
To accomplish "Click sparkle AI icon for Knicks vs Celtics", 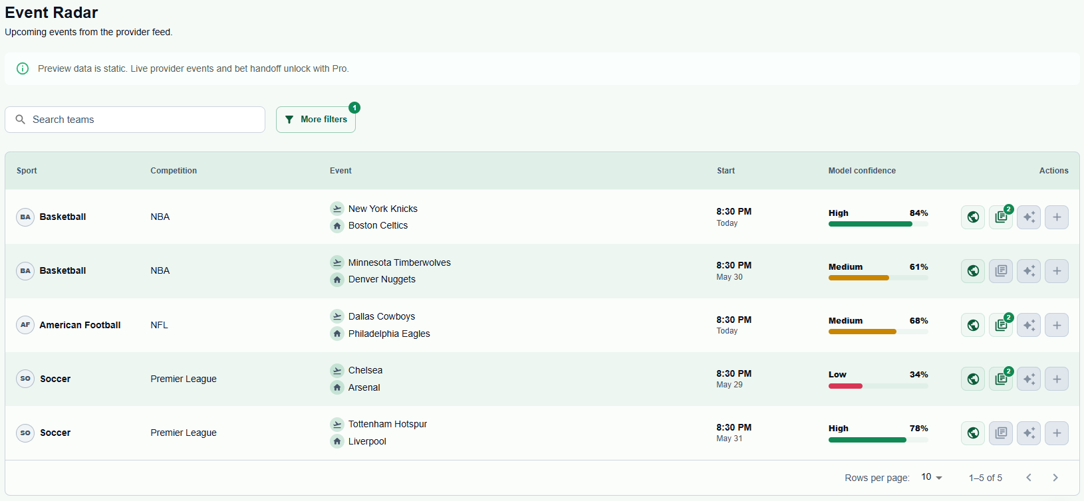I will pyautogui.click(x=1029, y=217).
